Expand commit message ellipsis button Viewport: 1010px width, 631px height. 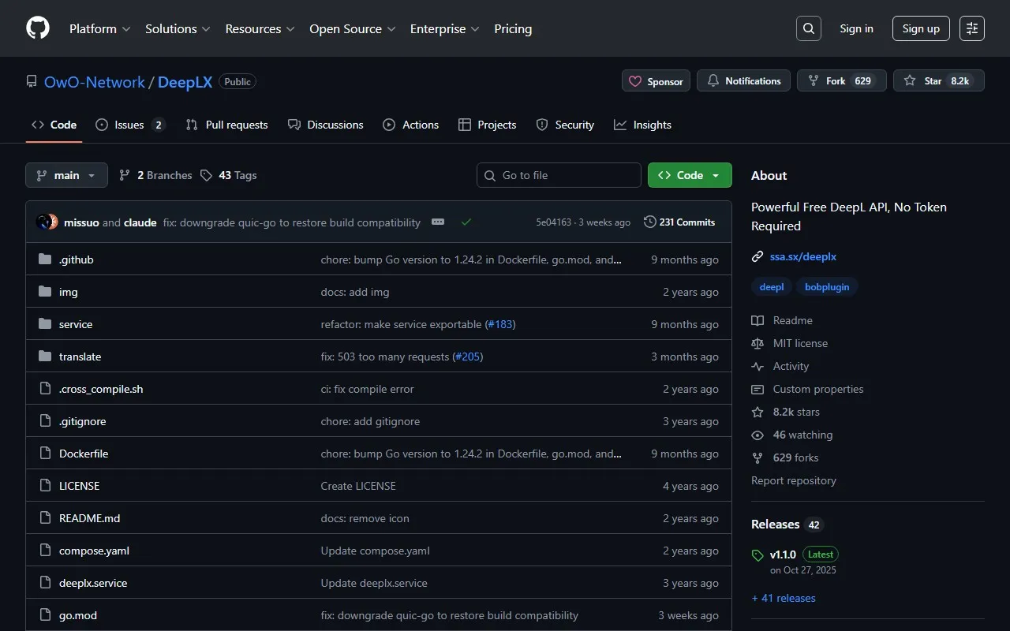click(x=438, y=222)
